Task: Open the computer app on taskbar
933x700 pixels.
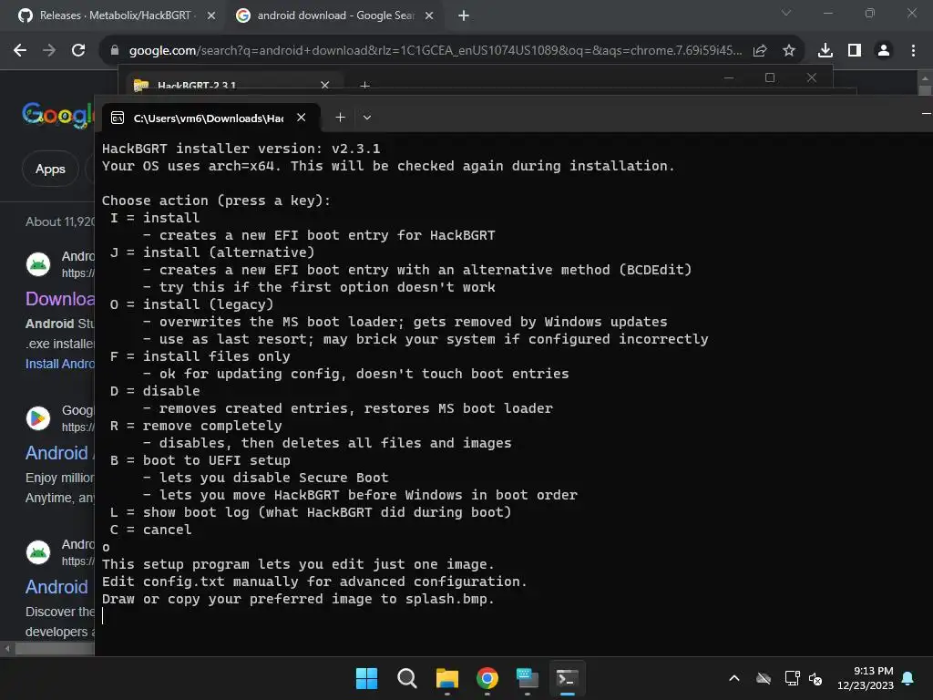Action: click(528, 678)
